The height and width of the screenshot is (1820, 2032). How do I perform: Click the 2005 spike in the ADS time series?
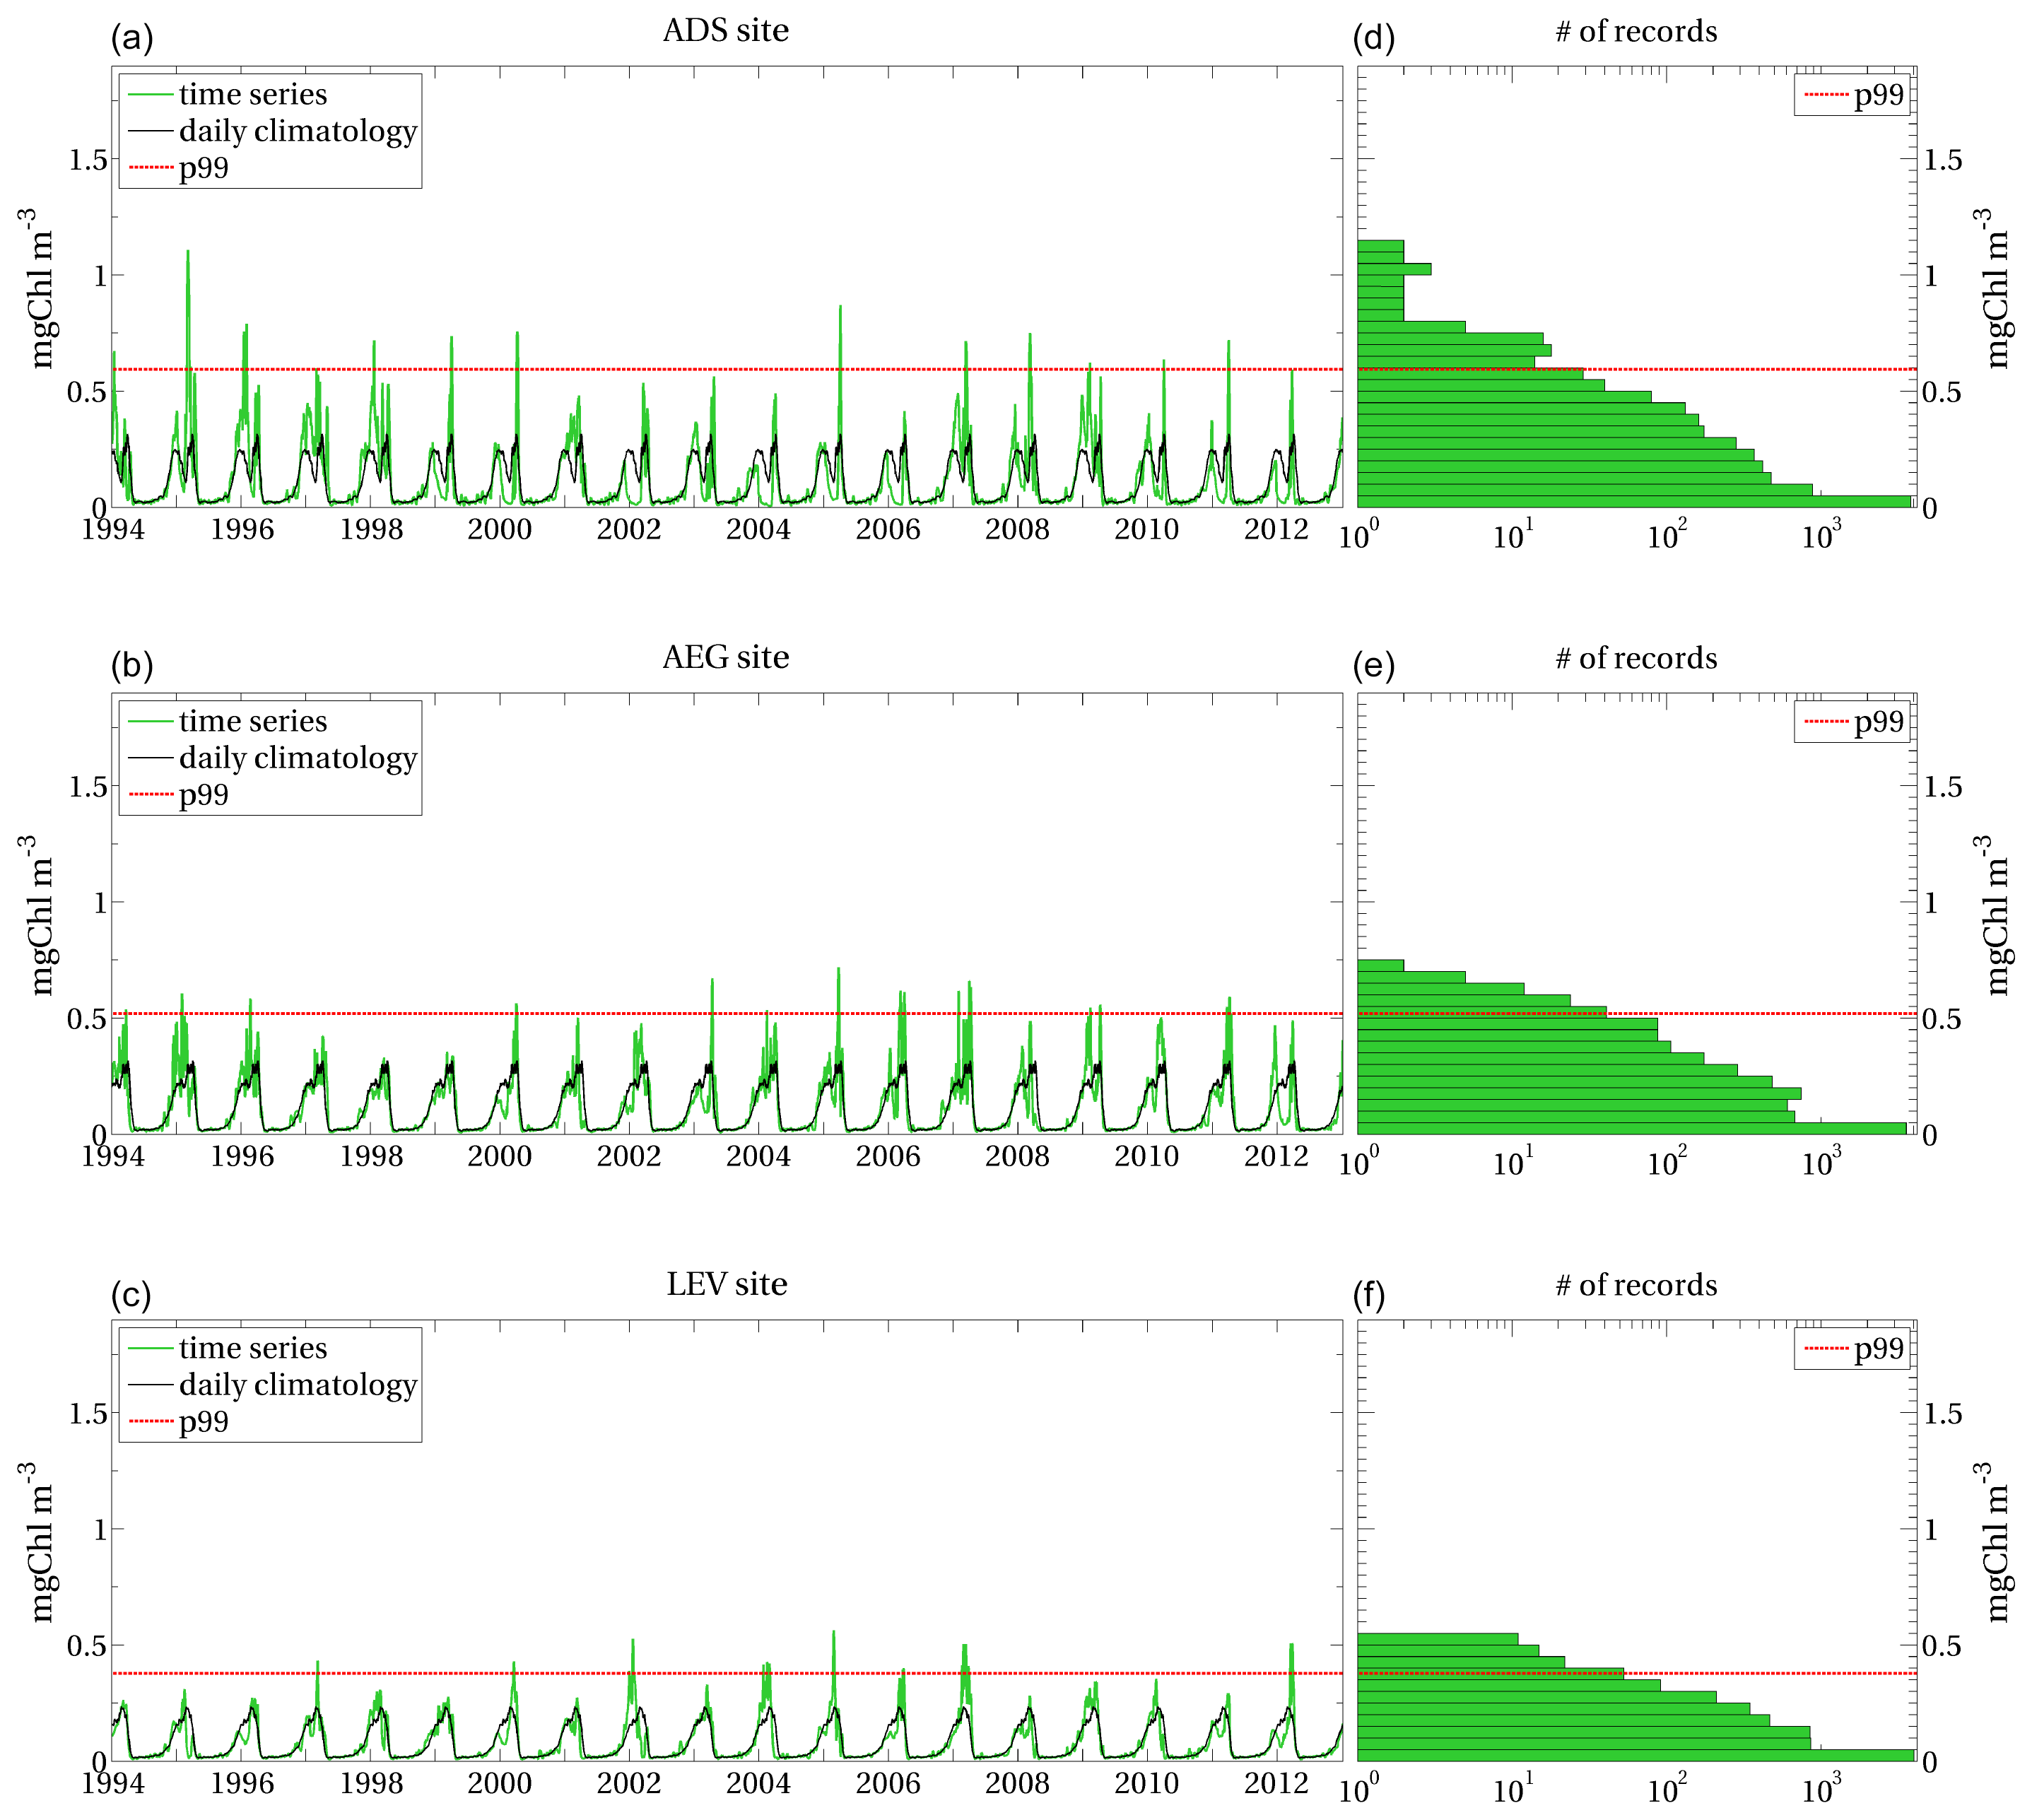[x=840, y=310]
